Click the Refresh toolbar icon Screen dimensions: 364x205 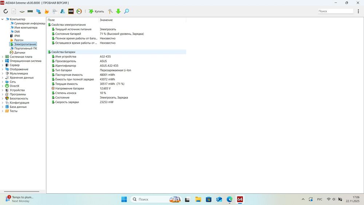(5, 11)
